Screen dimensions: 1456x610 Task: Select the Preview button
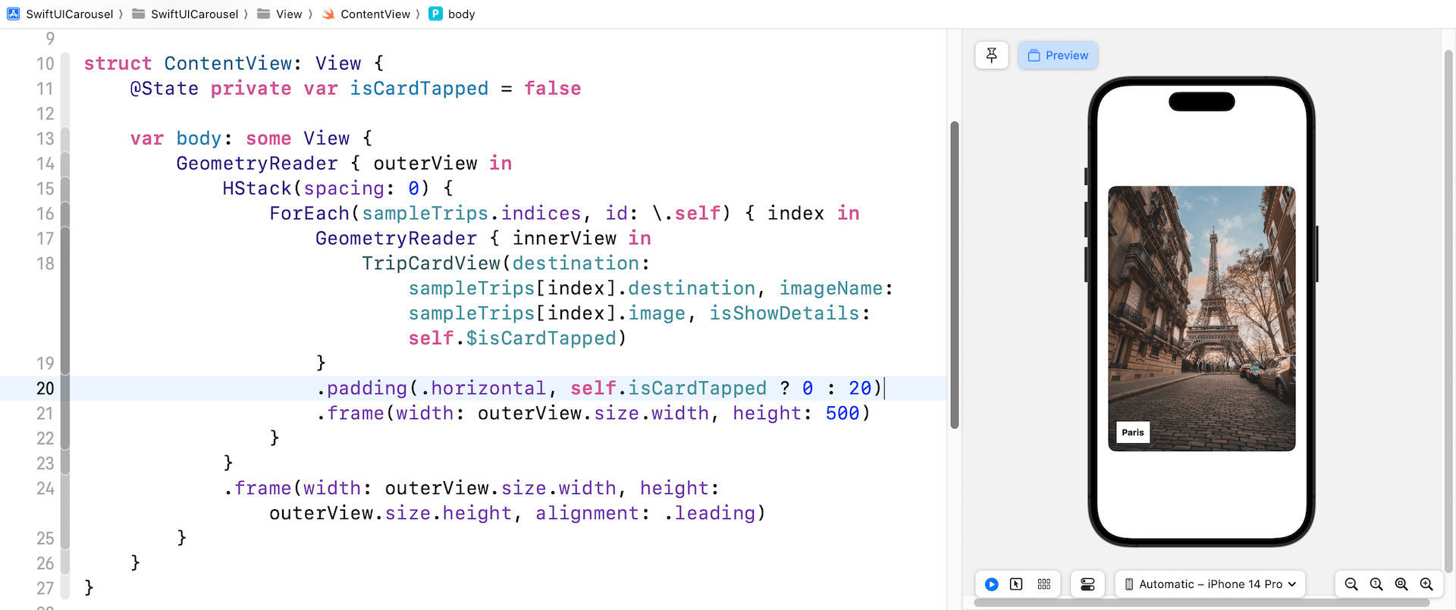pos(1058,55)
